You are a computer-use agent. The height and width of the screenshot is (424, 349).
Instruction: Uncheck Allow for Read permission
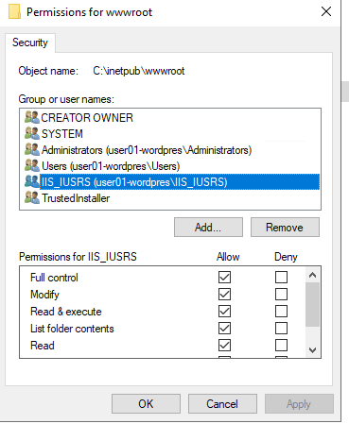(x=224, y=346)
